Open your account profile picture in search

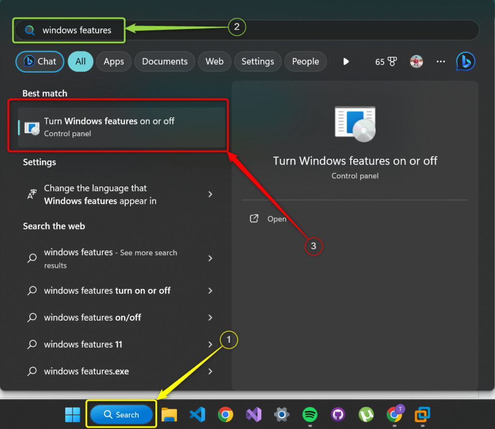pos(416,61)
